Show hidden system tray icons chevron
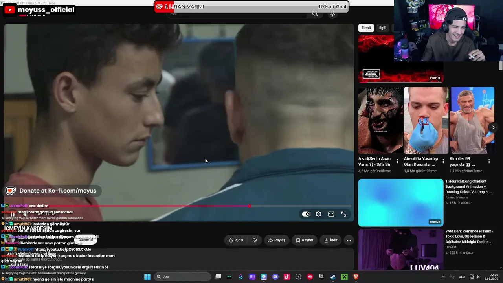Screen dimensions: 503x283 click(x=444, y=277)
